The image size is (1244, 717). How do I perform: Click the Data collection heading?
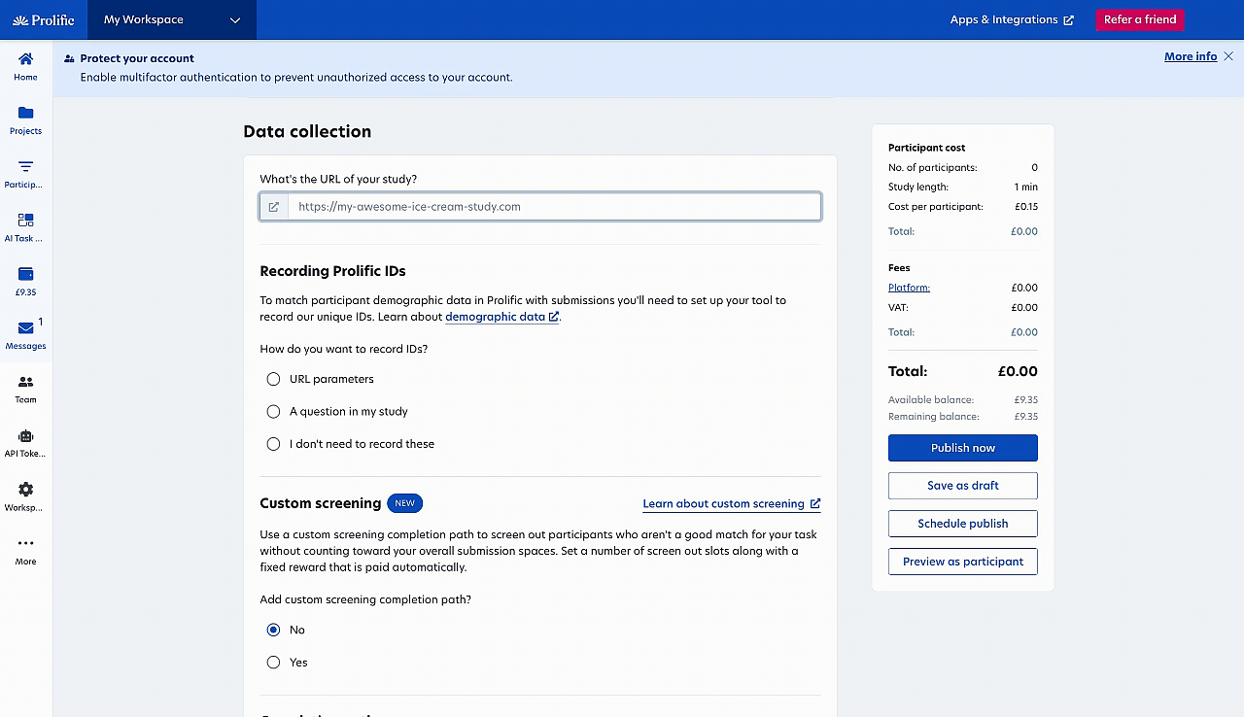point(307,131)
